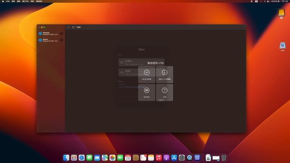290x163 pixels.
Task: Open Mail from the Dock
Action: point(97,158)
